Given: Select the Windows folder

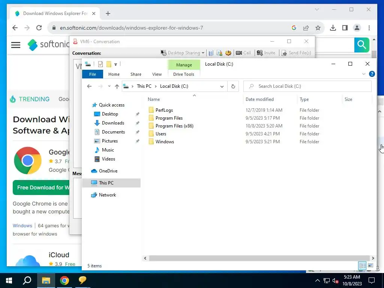Looking at the screenshot, I should (165, 141).
